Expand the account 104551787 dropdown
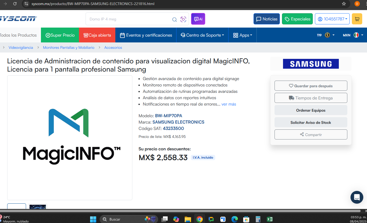This screenshot has height=223, width=367. [x=332, y=19]
